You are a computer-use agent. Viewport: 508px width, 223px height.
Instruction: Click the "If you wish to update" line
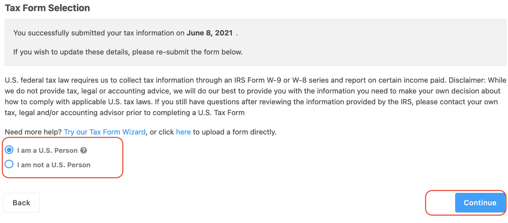point(128,52)
